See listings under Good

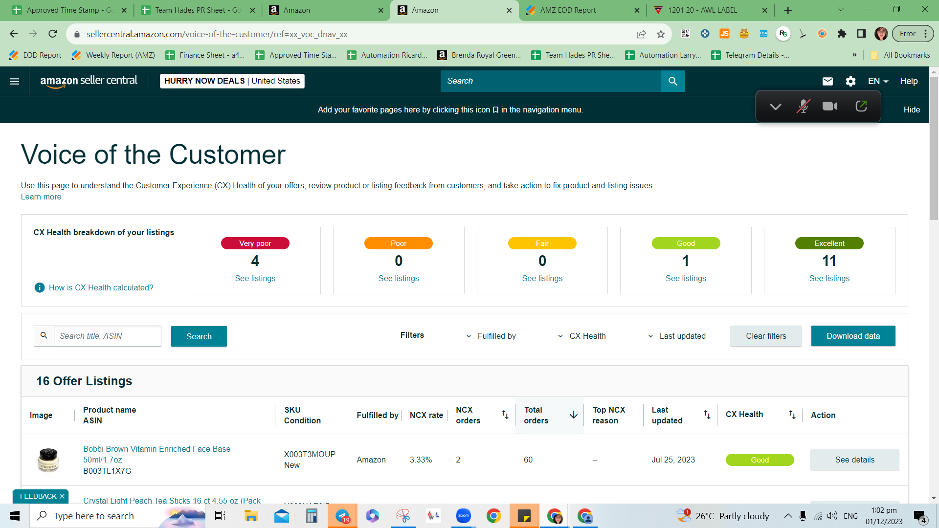point(686,278)
